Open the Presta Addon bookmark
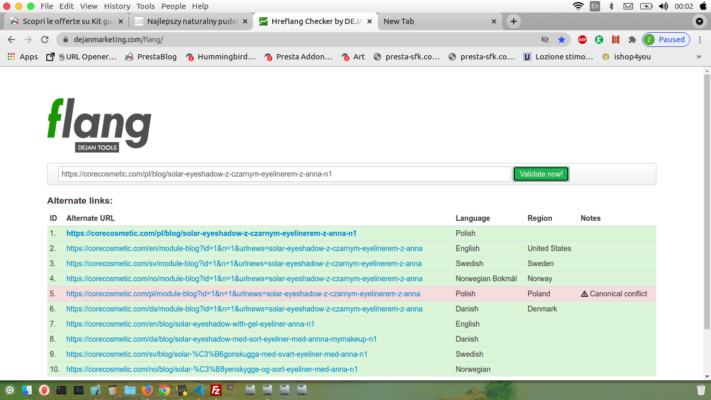Image resolution: width=711 pixels, height=400 pixels. [298, 57]
